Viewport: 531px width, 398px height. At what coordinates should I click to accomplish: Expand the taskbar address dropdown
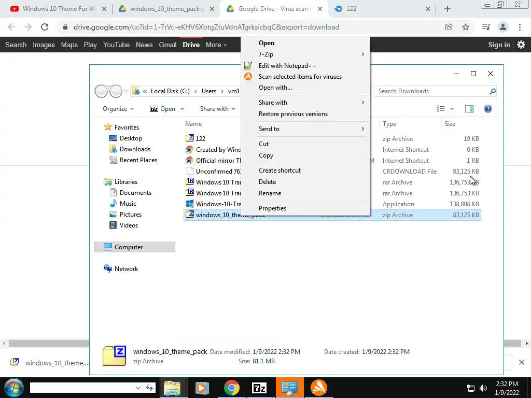(138, 388)
